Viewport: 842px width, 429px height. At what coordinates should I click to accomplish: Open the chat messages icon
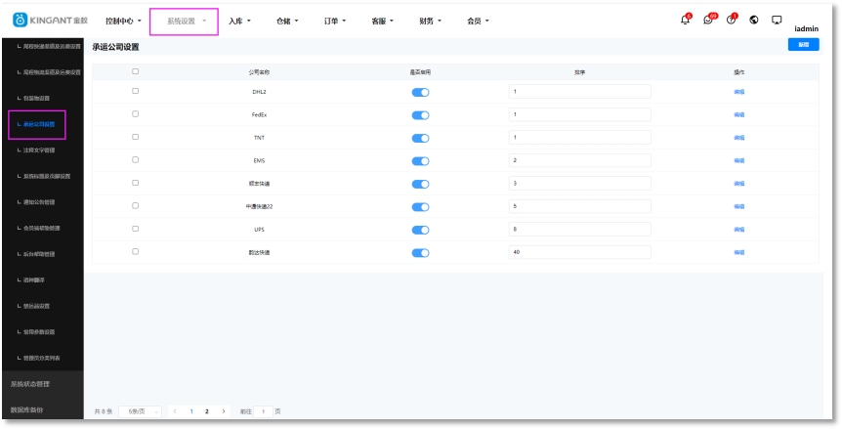[x=708, y=21]
